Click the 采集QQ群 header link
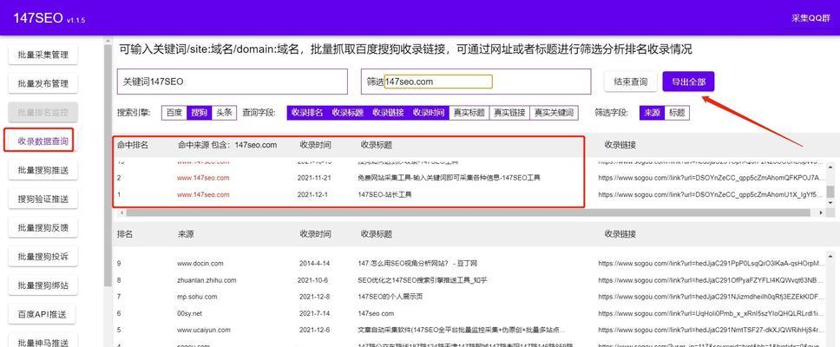This screenshot has width=840, height=347. pyautogui.click(x=810, y=18)
